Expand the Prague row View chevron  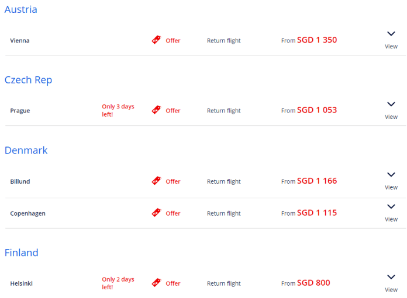tap(391, 104)
